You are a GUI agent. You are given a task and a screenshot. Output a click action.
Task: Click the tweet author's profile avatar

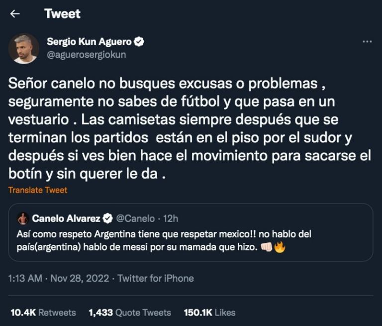[x=23, y=48]
